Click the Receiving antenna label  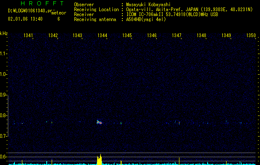point(95,19)
